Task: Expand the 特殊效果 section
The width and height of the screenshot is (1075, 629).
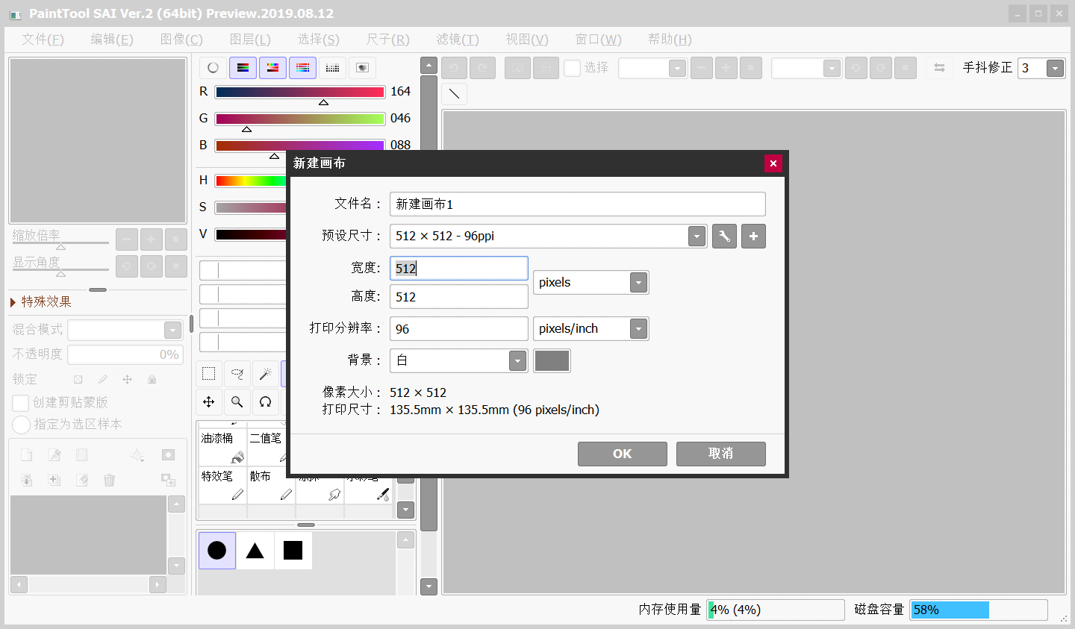Action: pyautogui.click(x=41, y=301)
